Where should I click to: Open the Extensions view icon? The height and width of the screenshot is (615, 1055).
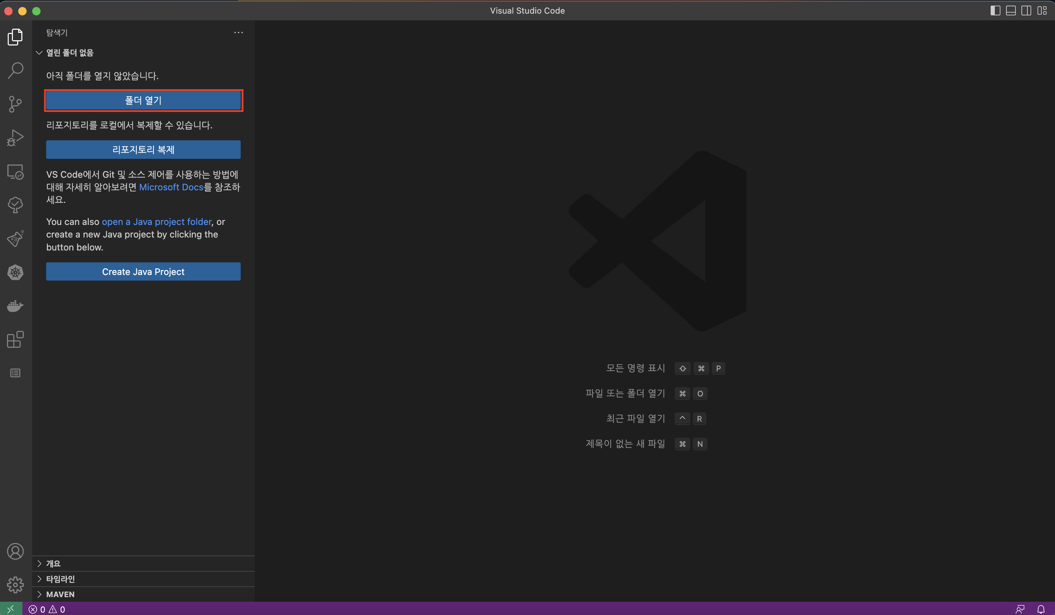click(x=15, y=340)
